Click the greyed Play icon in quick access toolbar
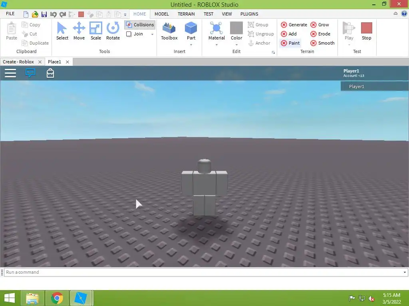Image resolution: width=409 pixels, height=306 pixels. tap(72, 14)
